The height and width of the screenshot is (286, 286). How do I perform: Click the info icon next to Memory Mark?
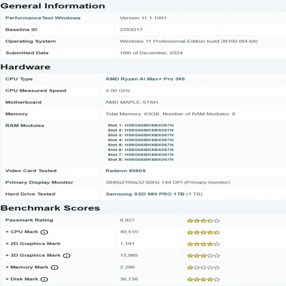[54, 267]
